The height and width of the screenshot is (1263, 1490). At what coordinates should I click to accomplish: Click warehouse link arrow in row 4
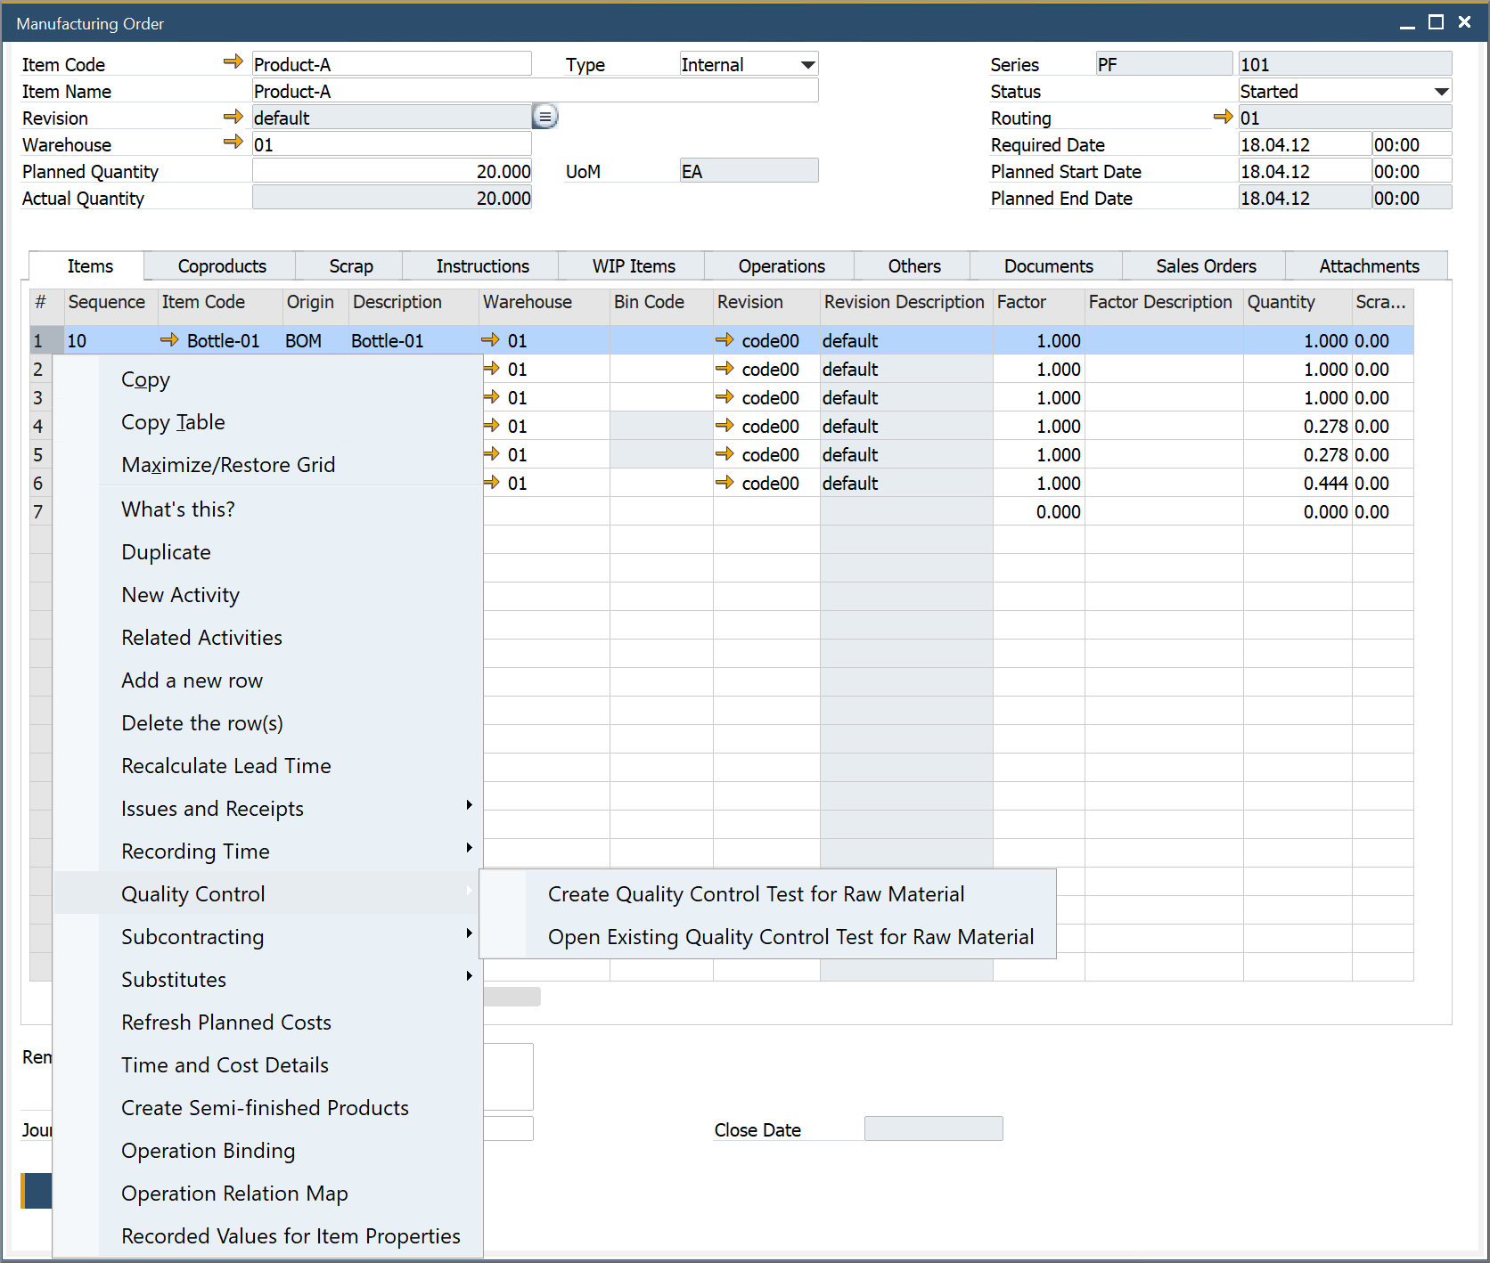click(491, 425)
